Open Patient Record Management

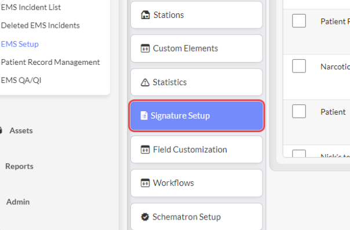(x=50, y=62)
